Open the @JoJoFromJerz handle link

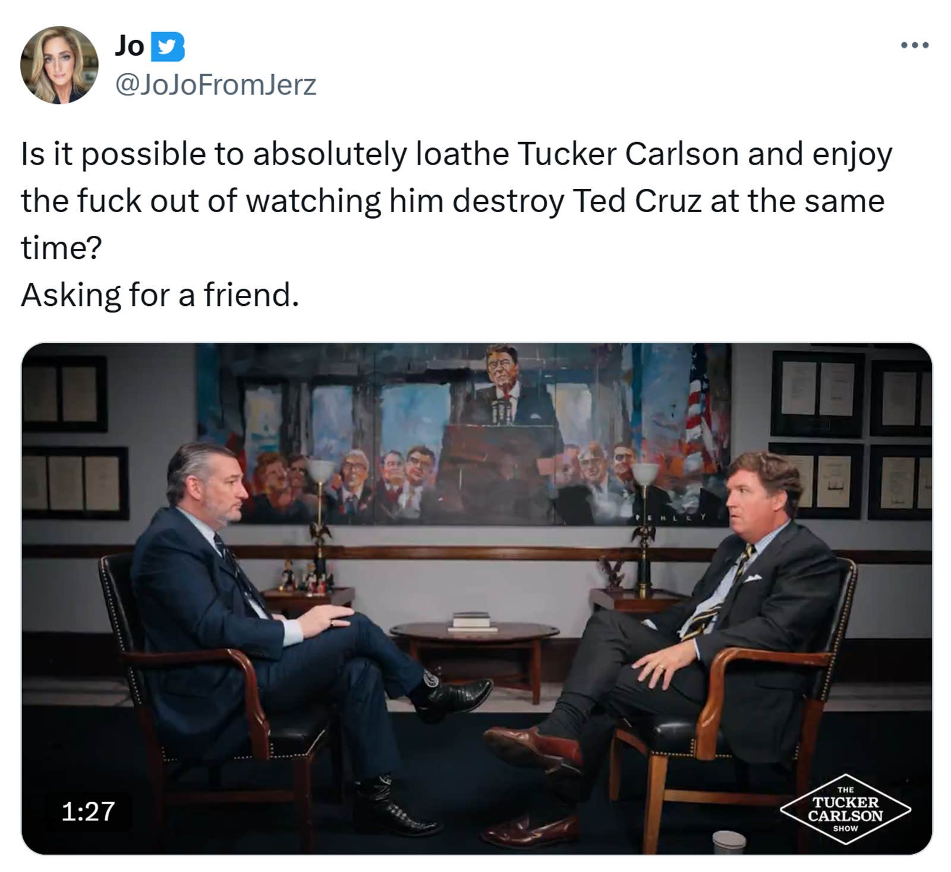[x=215, y=84]
